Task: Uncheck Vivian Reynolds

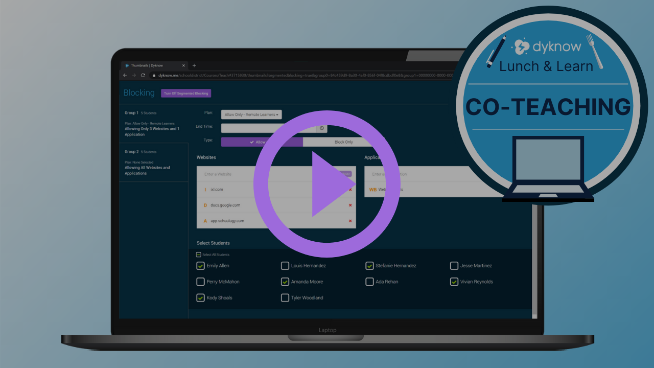Action: click(454, 282)
